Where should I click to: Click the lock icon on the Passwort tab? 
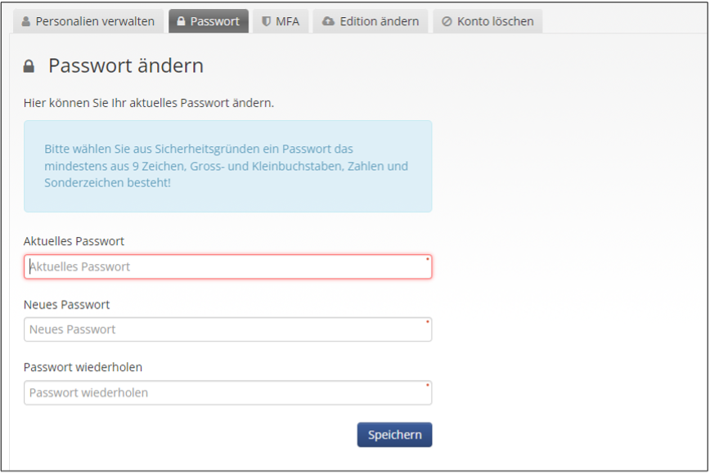click(x=181, y=20)
